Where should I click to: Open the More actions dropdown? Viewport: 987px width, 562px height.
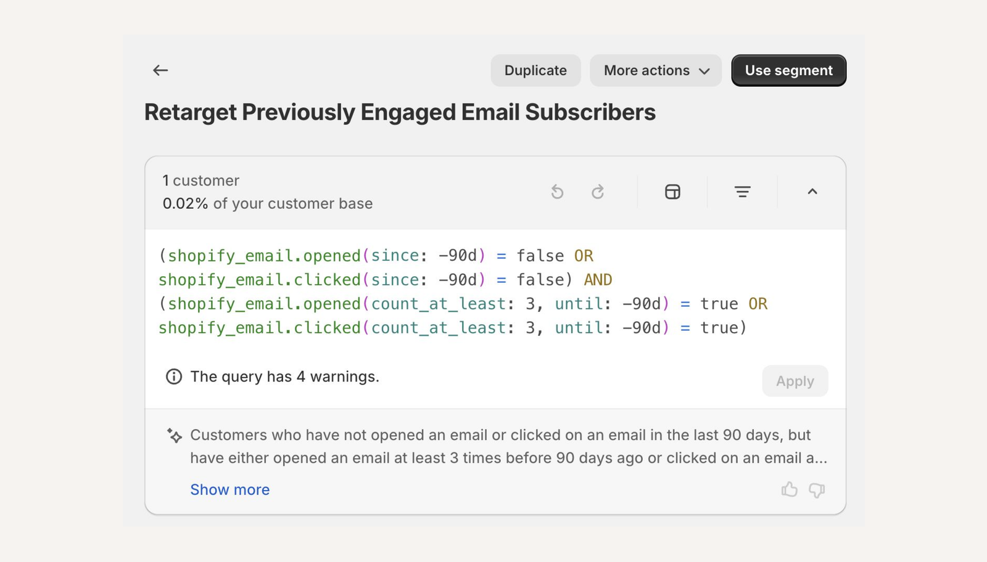click(656, 70)
